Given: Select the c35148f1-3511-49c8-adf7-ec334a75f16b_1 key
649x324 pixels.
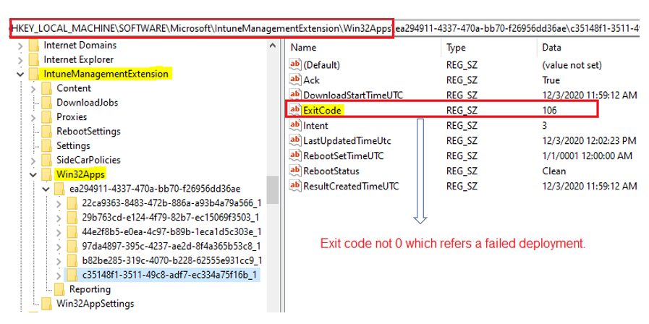Looking at the screenshot, I should pyautogui.click(x=171, y=275).
